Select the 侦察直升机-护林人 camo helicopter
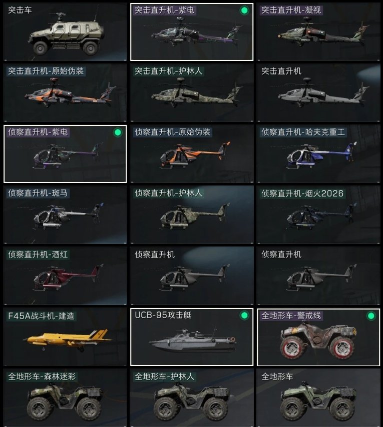 pyautogui.click(x=192, y=215)
